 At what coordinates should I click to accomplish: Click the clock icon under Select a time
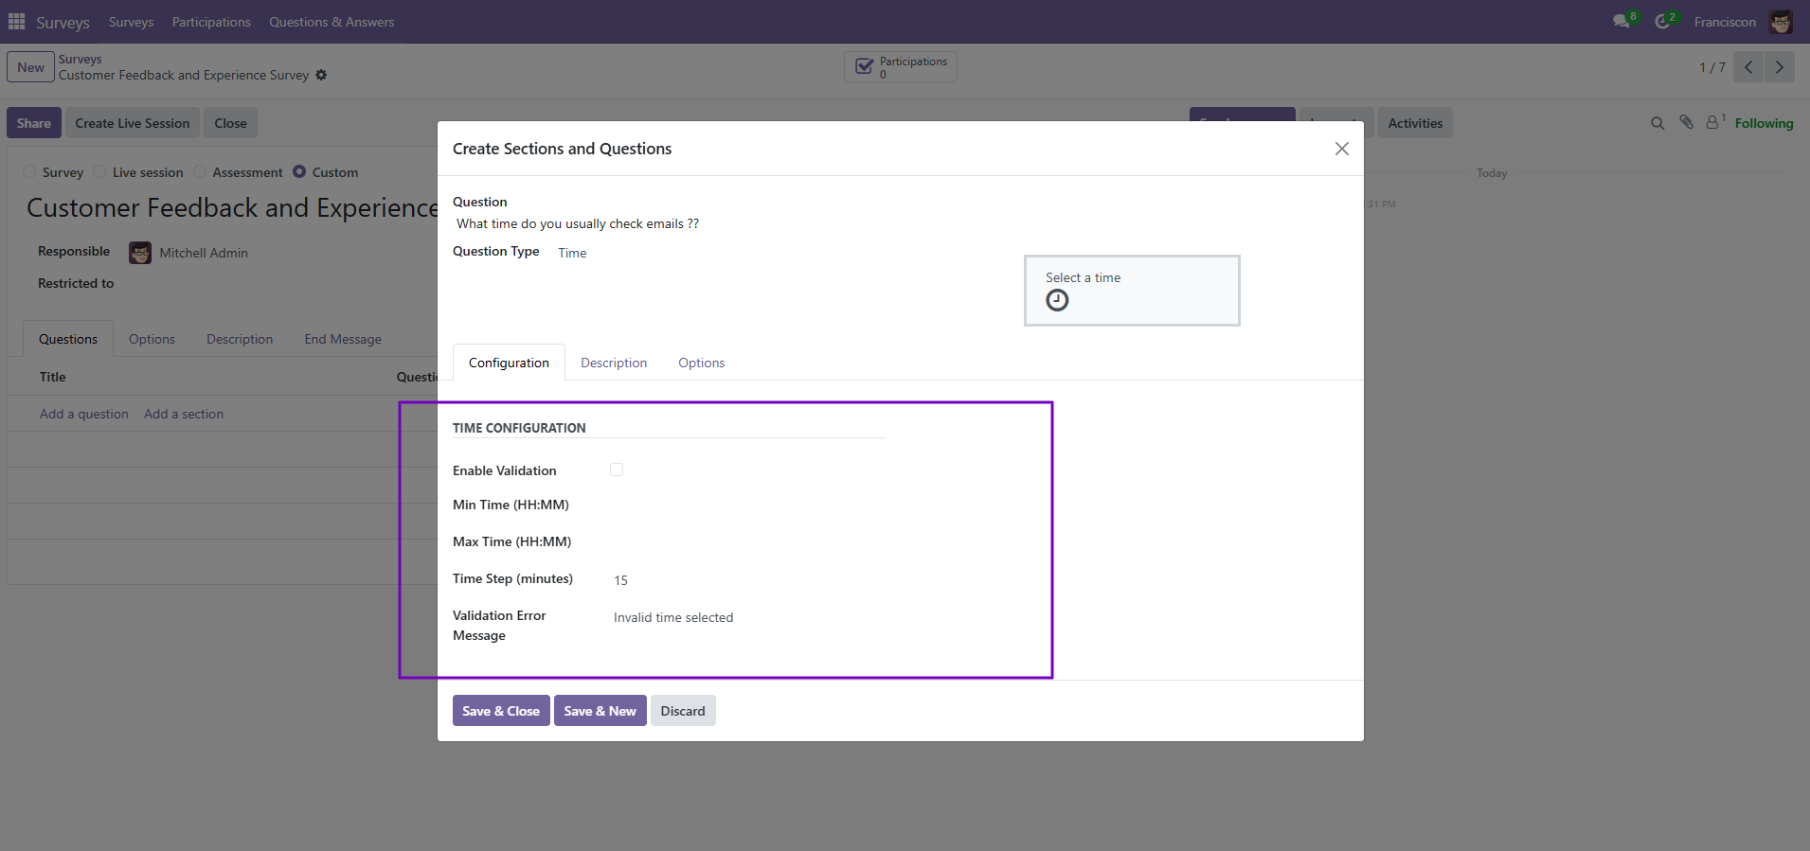click(1057, 300)
